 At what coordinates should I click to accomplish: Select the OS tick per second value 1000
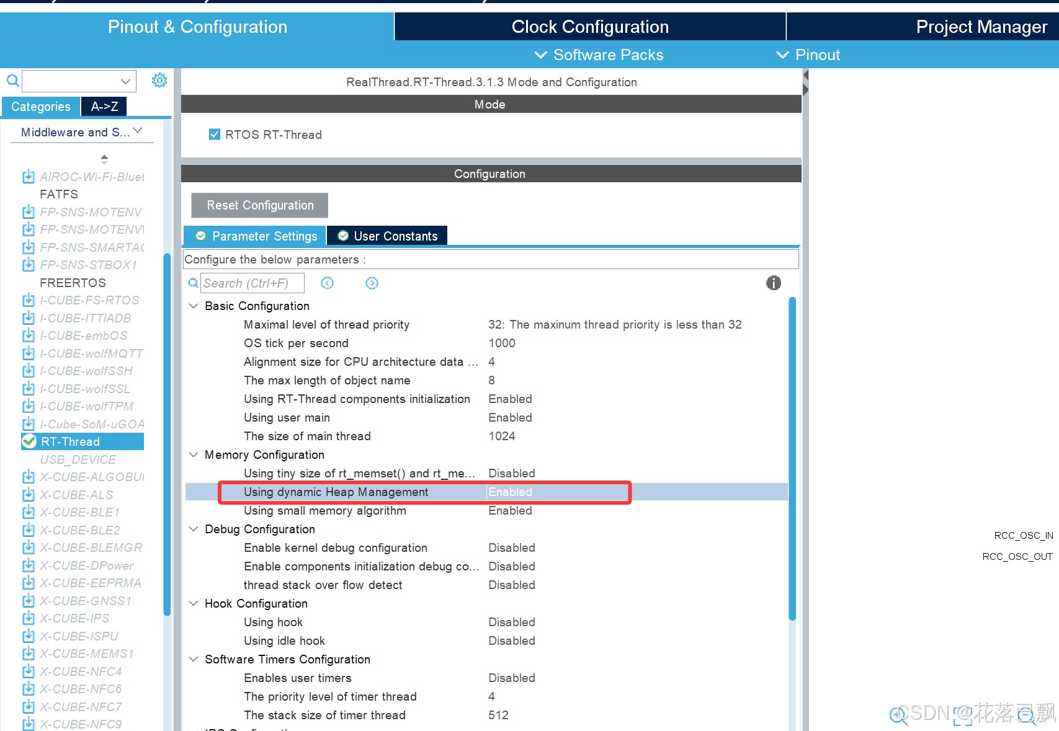pos(502,343)
